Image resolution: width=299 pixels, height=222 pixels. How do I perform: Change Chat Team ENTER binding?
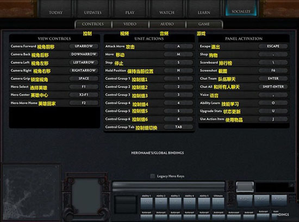click(273, 79)
